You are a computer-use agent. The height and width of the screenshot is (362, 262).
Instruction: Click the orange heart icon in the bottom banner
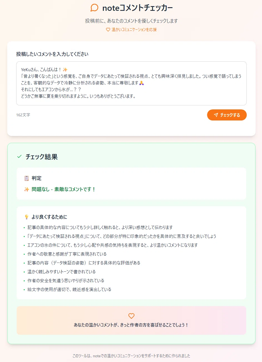click(x=131, y=316)
